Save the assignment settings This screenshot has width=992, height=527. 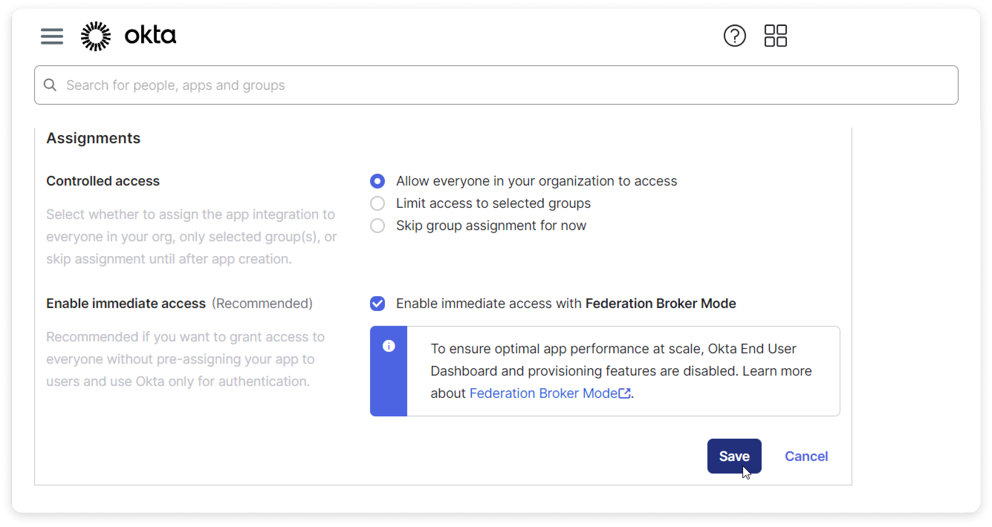pyautogui.click(x=734, y=456)
